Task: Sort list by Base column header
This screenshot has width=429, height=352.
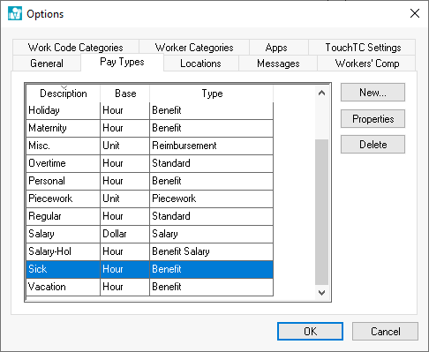Action: tap(125, 94)
